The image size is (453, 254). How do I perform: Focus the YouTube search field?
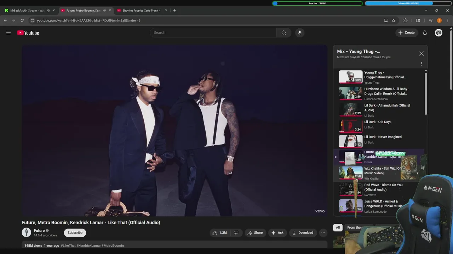click(213, 32)
